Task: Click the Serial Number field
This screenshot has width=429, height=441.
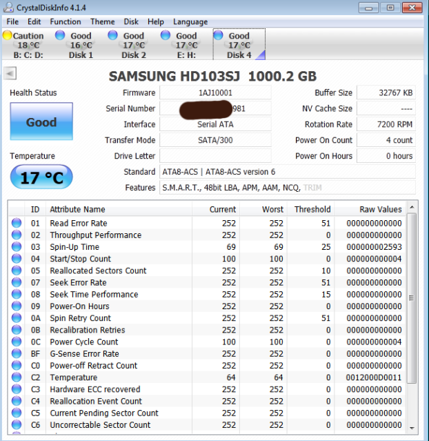Action: [215, 108]
